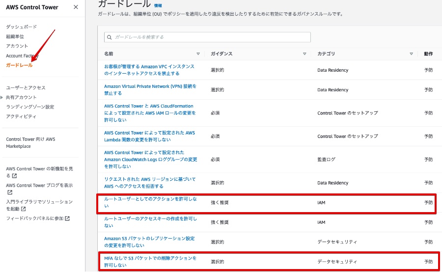Click 選択的 in the MFA なしで S3 row
The width and height of the screenshot is (442, 272).
tap(218, 262)
